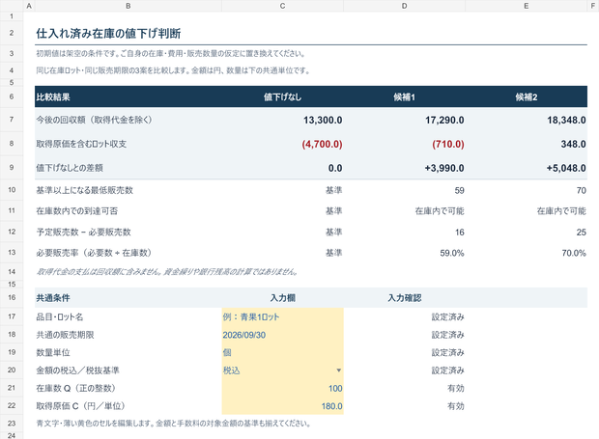Click value 13,300.0 in row 7
The height and width of the screenshot is (439, 599).
[323, 121]
